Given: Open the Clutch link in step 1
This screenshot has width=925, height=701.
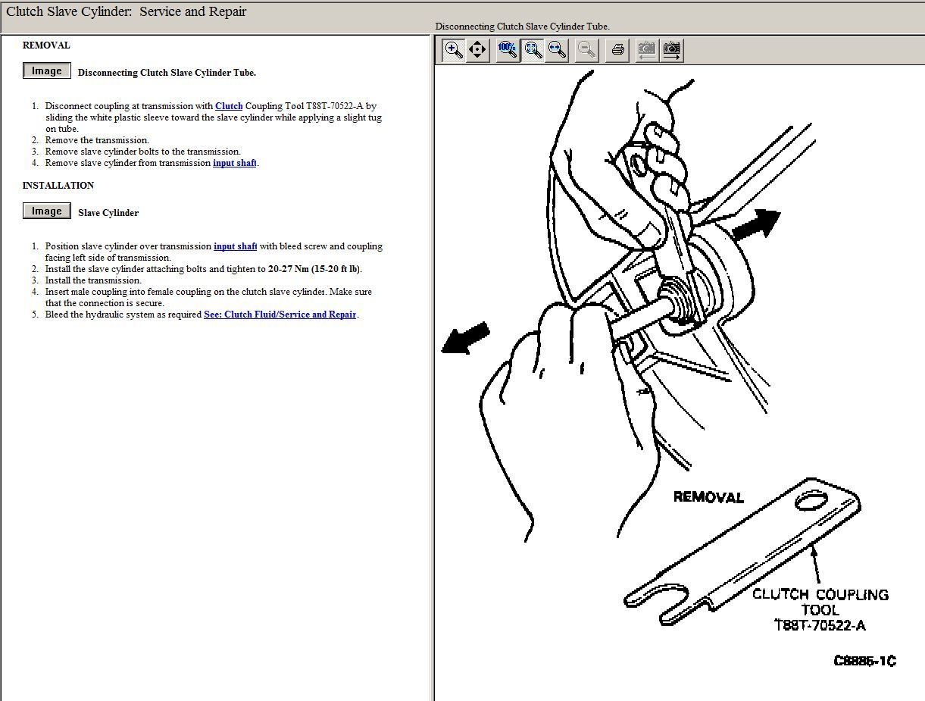Looking at the screenshot, I should point(229,106).
